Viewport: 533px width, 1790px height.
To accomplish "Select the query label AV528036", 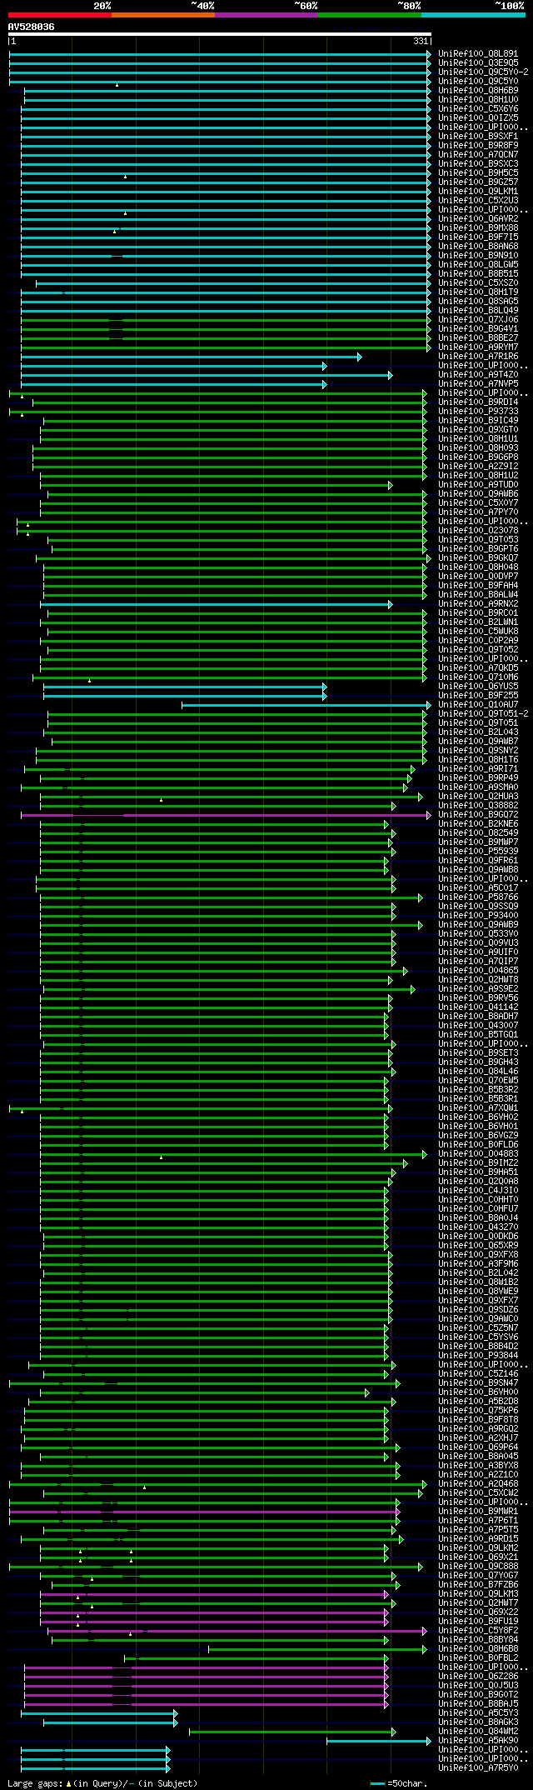I will pos(32,27).
